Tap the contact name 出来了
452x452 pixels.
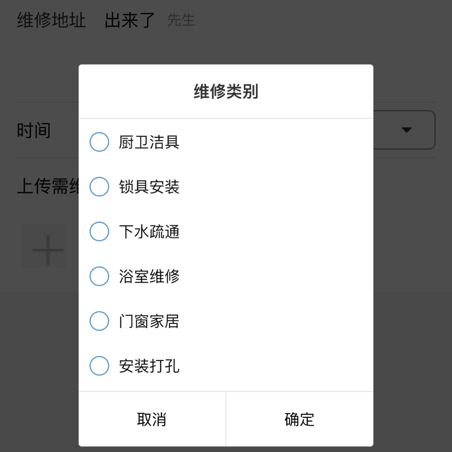point(129,20)
